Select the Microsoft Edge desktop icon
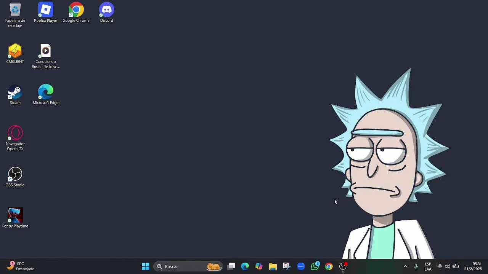488x274 pixels. pos(46,95)
